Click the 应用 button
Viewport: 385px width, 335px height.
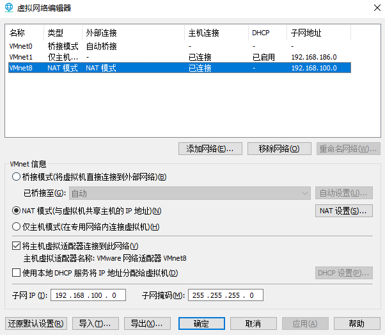(x=305, y=323)
